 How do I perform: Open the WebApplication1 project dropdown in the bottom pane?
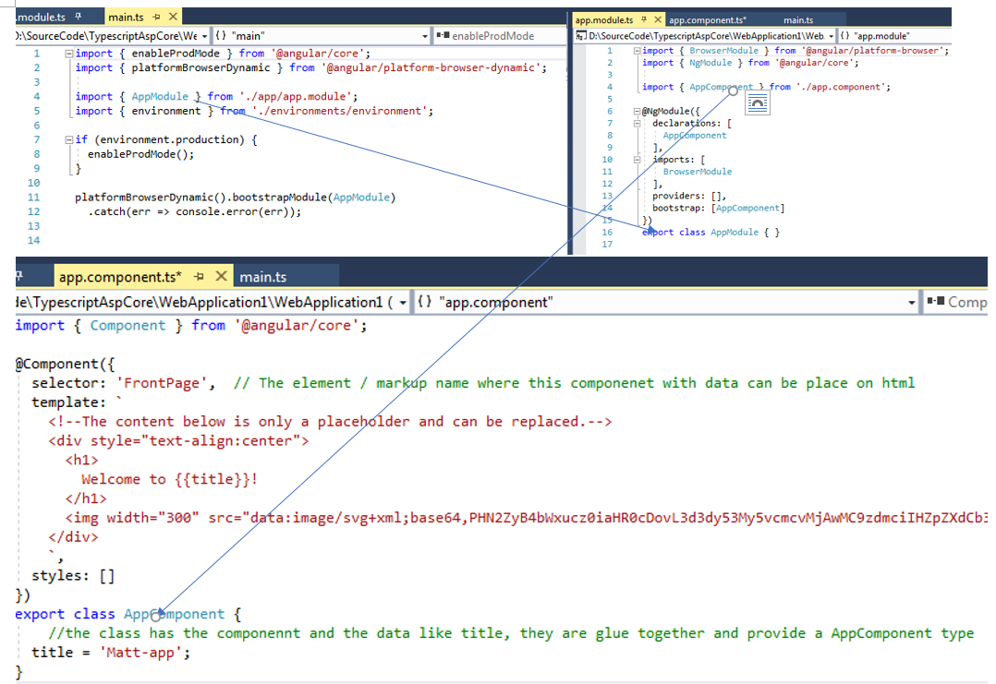403,303
